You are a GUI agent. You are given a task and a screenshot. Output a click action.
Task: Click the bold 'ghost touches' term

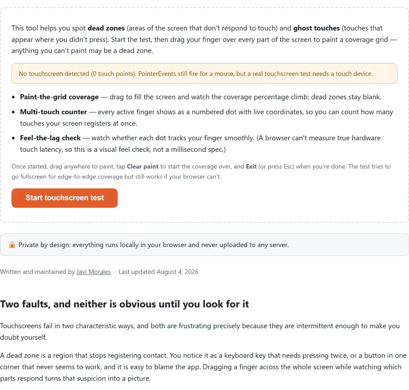(316, 28)
